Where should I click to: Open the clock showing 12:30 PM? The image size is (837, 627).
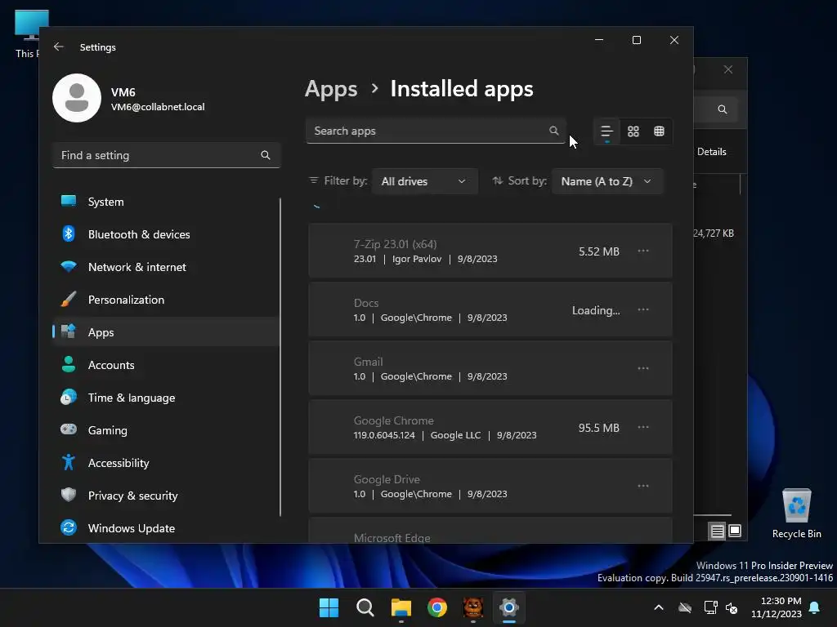click(x=777, y=607)
